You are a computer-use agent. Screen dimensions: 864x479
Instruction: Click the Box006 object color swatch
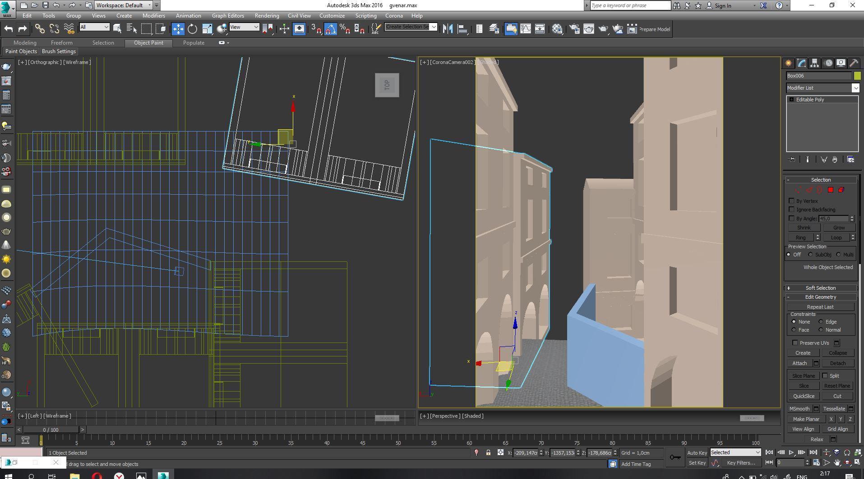857,76
